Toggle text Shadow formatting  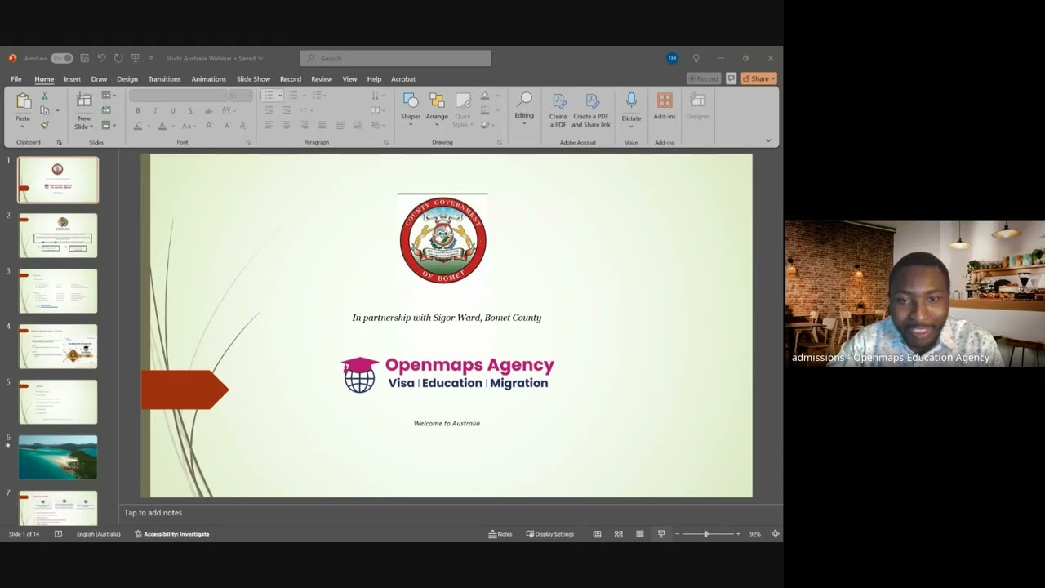click(190, 110)
